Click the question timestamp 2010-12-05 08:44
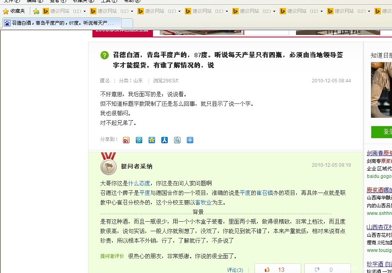392x273 pixels. [x=331, y=81]
